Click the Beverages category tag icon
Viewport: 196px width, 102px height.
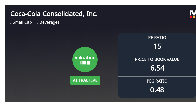pyautogui.click(x=38, y=22)
